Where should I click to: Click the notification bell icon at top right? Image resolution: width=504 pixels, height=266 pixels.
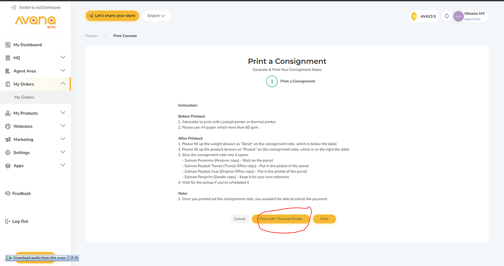tap(446, 16)
